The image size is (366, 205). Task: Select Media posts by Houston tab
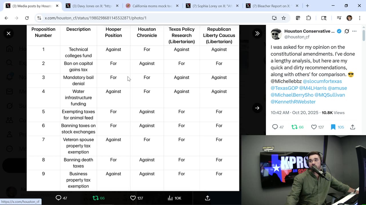pyautogui.click(x=32, y=6)
